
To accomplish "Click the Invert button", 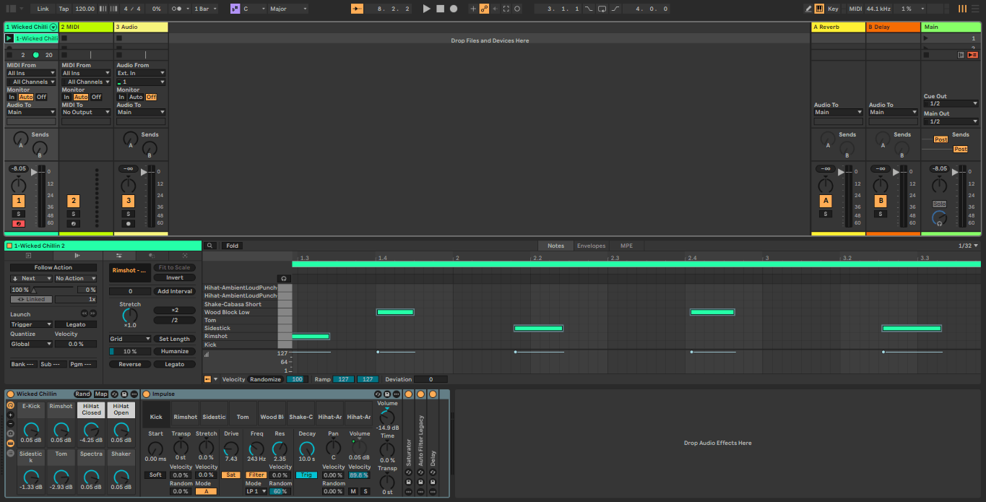I will click(175, 277).
